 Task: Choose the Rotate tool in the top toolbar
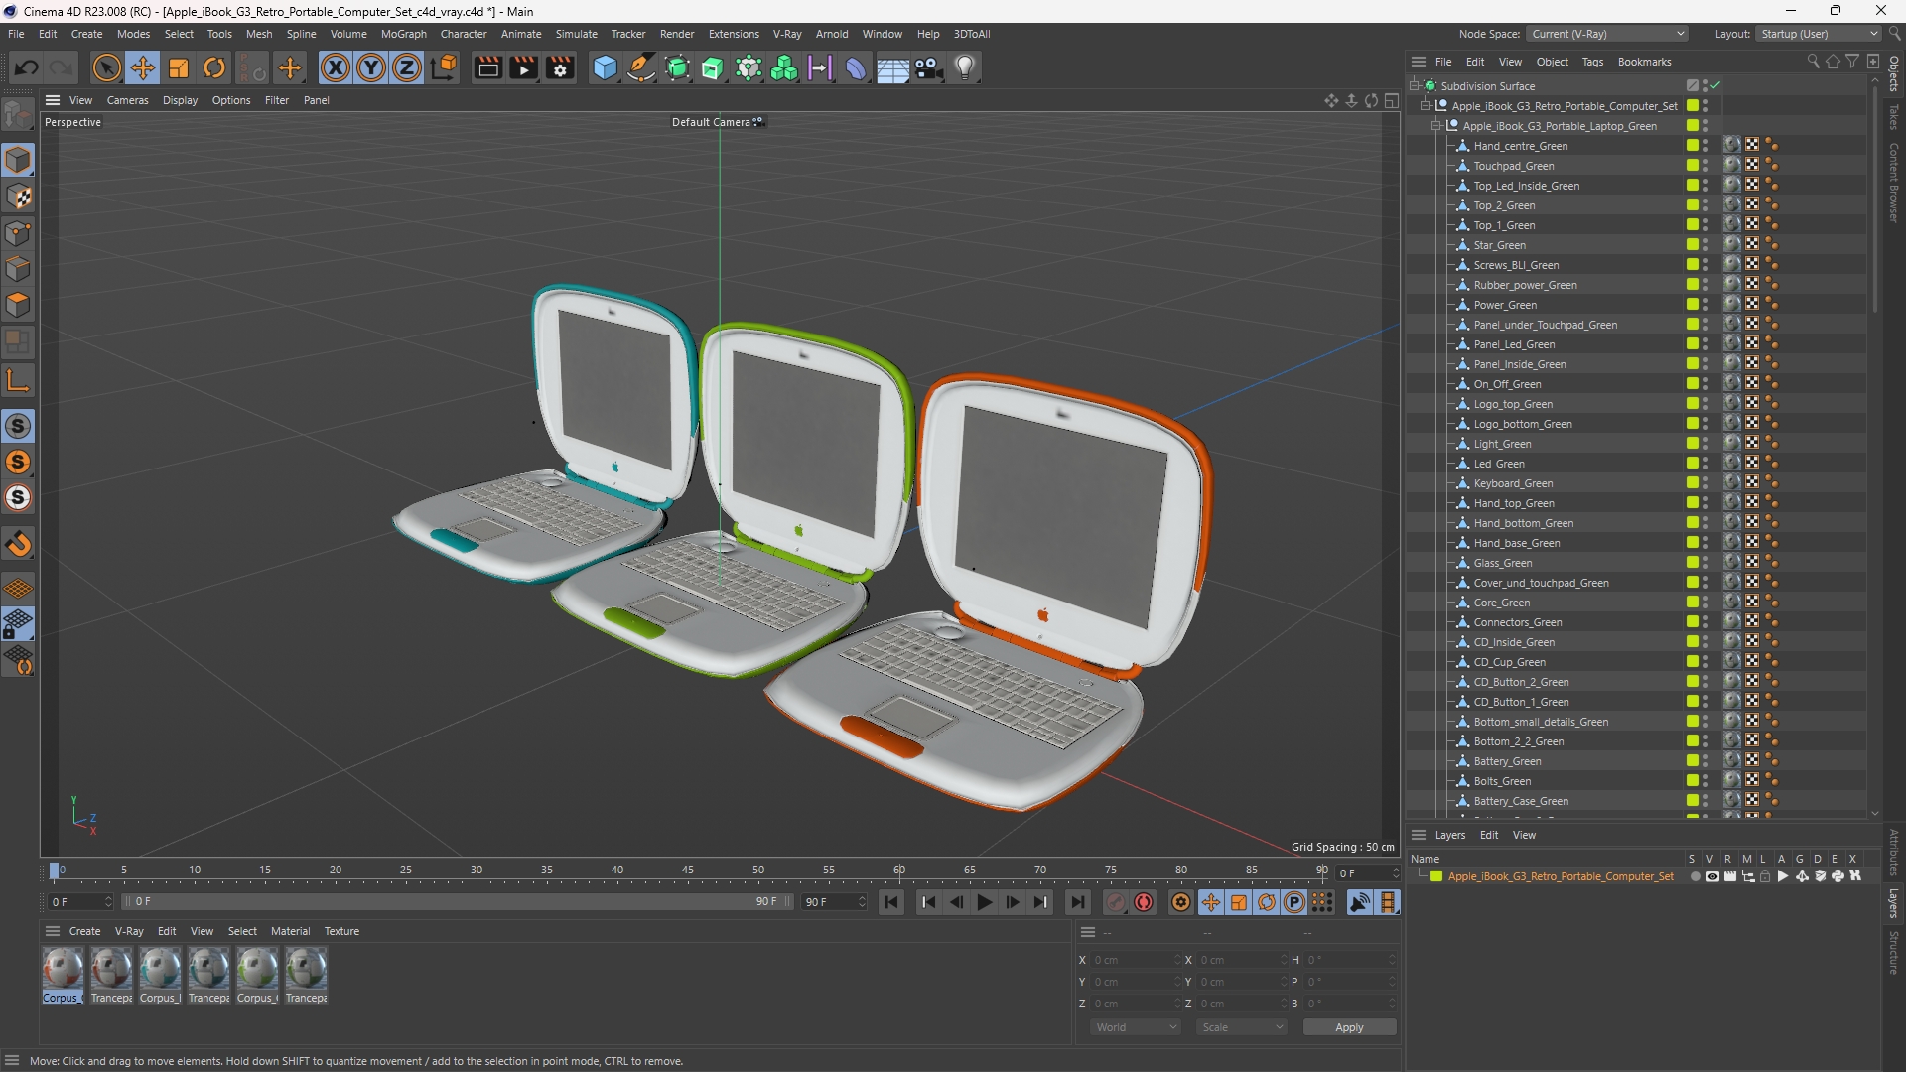(x=214, y=67)
